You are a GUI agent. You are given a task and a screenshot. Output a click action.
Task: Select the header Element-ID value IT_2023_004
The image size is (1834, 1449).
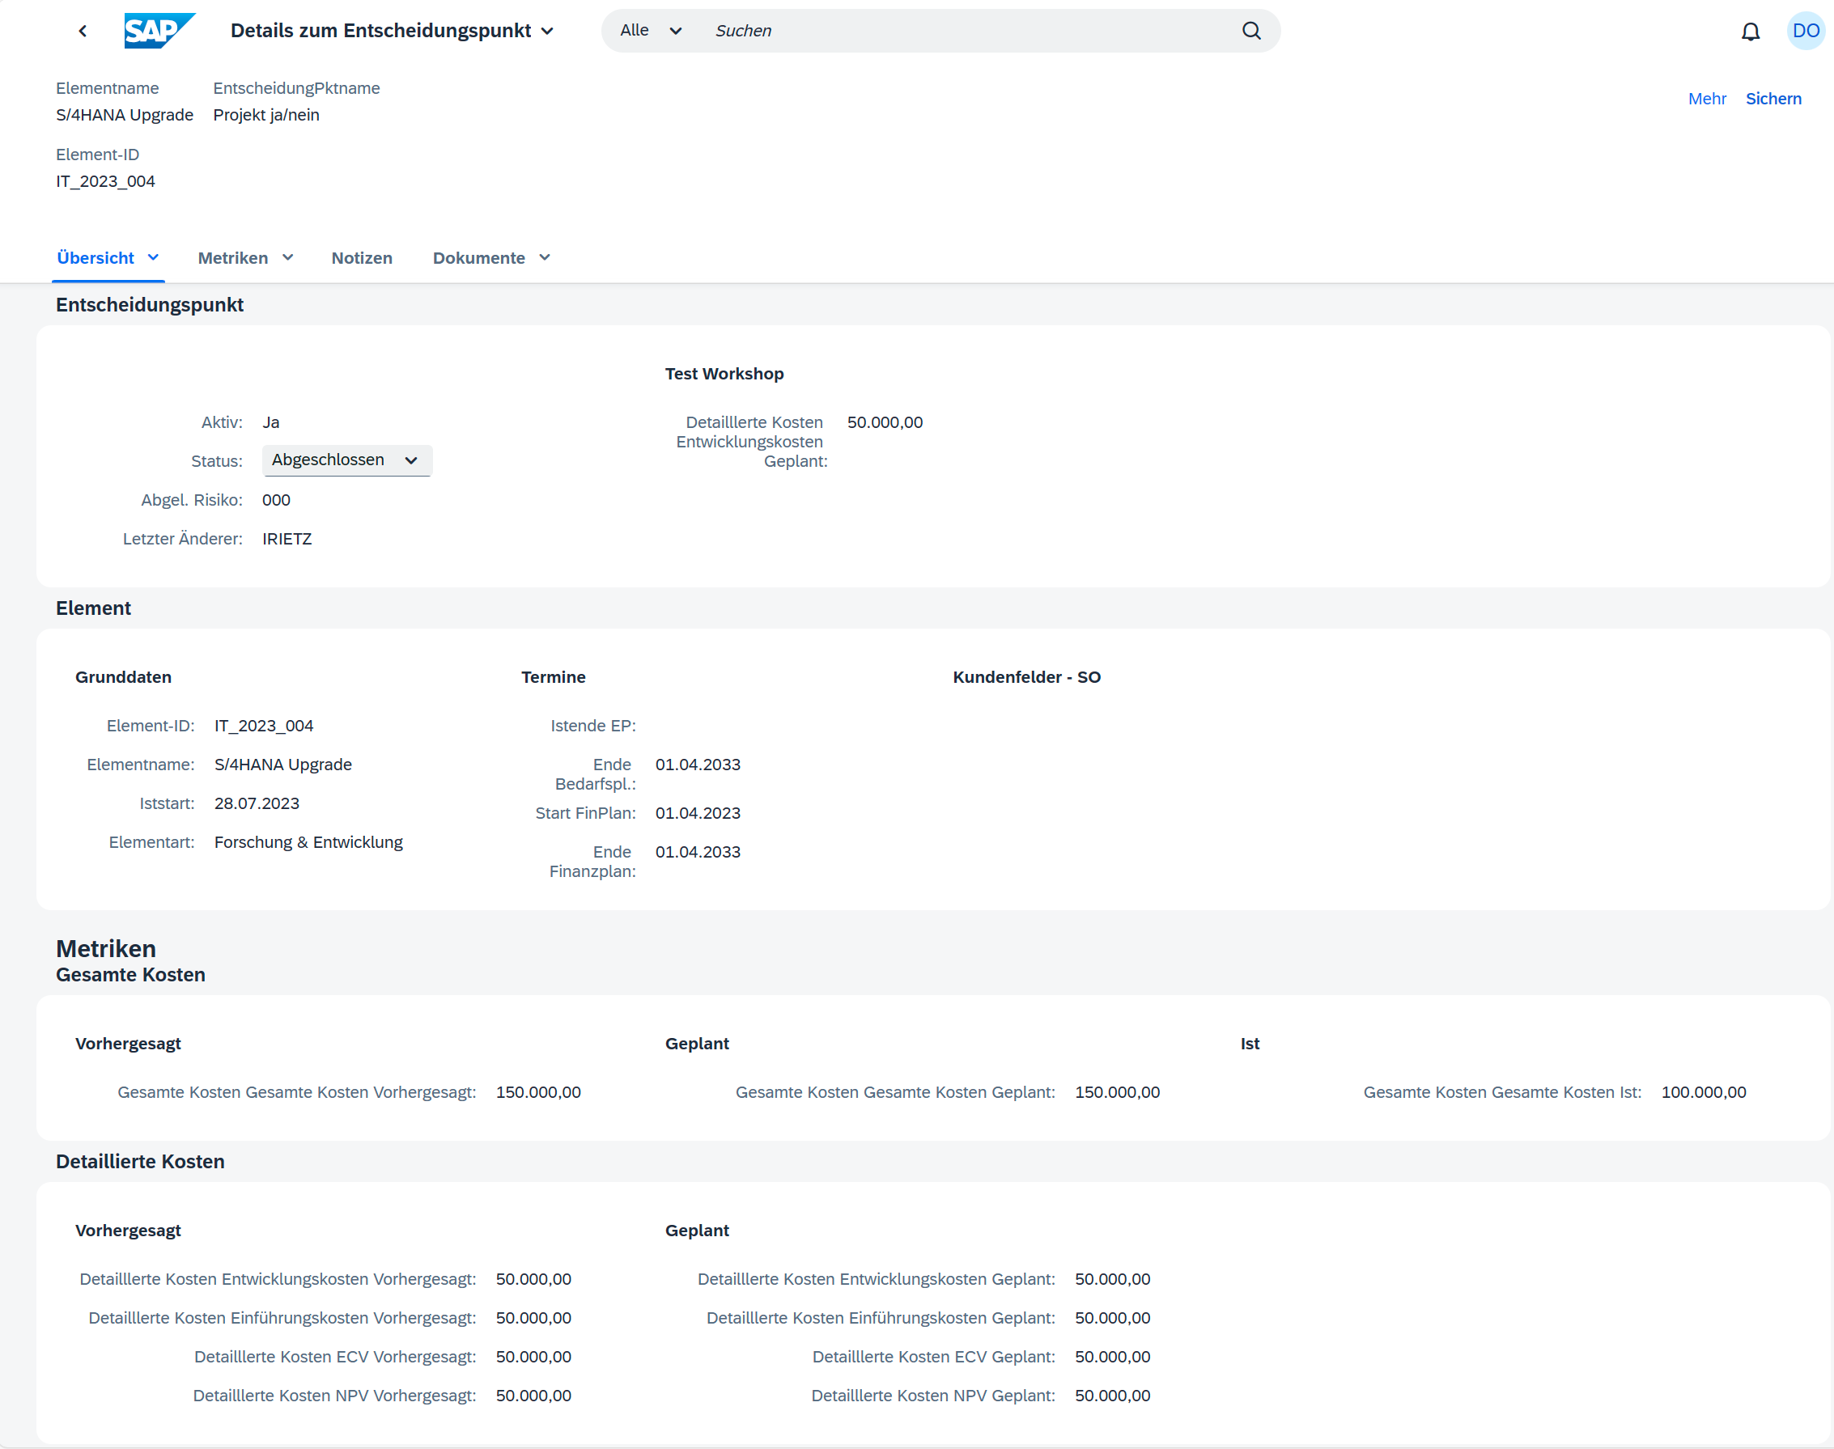pos(105,181)
